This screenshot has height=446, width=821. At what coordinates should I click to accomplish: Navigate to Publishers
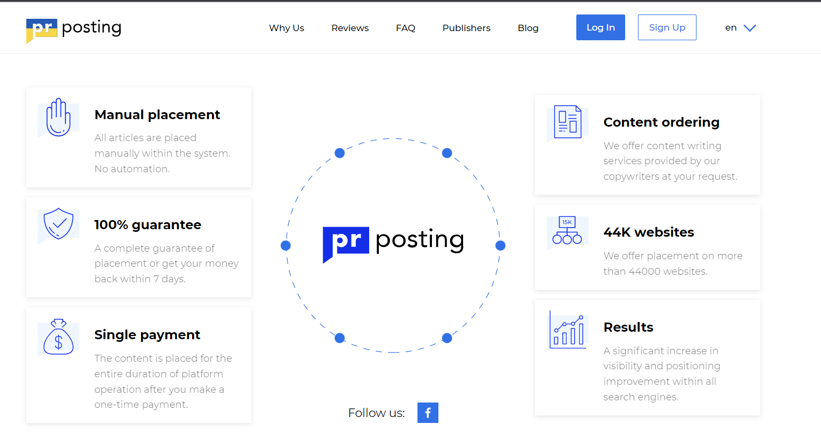point(466,28)
